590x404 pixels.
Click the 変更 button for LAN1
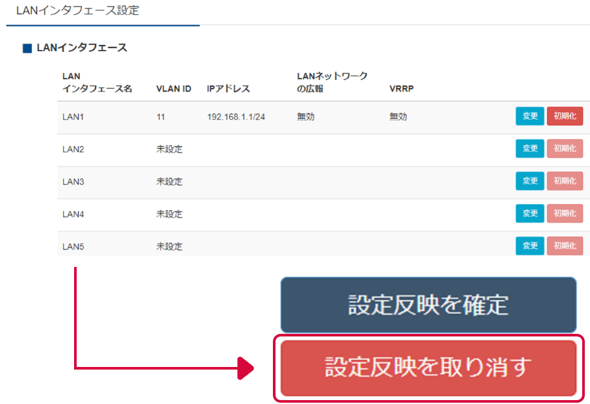click(530, 116)
